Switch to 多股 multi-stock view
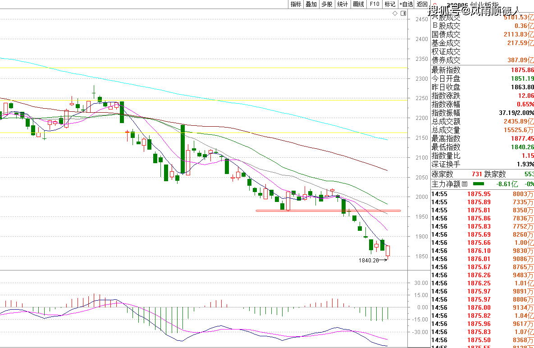The image size is (534, 348). pyautogui.click(x=327, y=4)
